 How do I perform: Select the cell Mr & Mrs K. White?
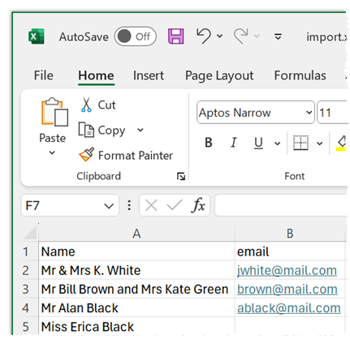point(136,270)
